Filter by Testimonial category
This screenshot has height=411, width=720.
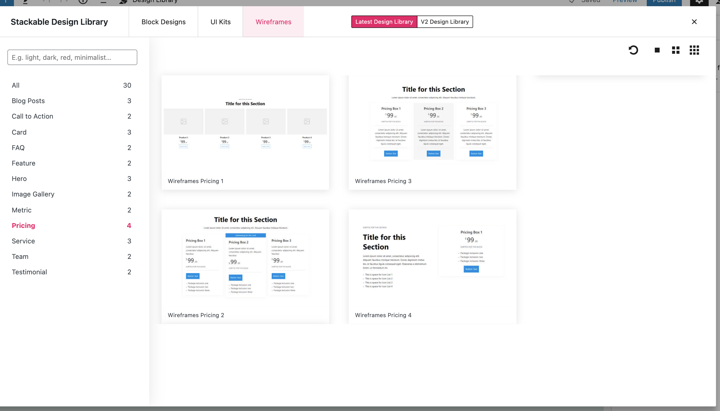[x=29, y=272]
